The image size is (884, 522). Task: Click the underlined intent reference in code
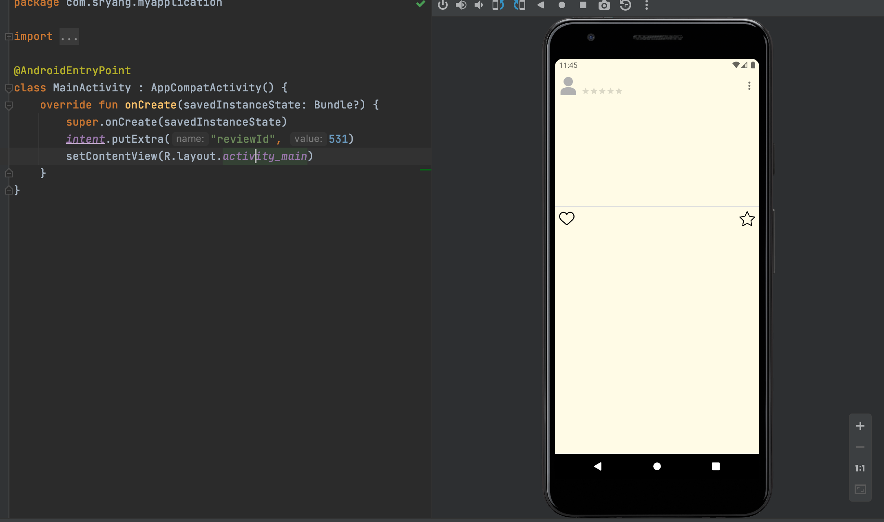pos(85,139)
